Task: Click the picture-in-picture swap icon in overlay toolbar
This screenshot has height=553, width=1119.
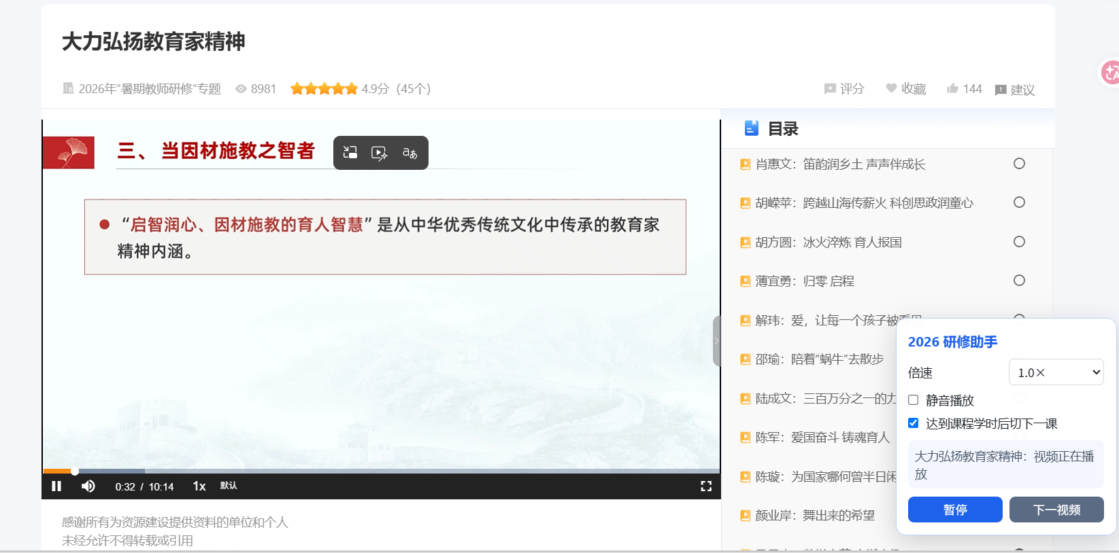Action: click(350, 153)
